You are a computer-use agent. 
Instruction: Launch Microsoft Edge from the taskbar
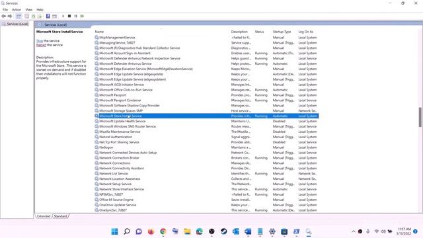tap(200, 231)
